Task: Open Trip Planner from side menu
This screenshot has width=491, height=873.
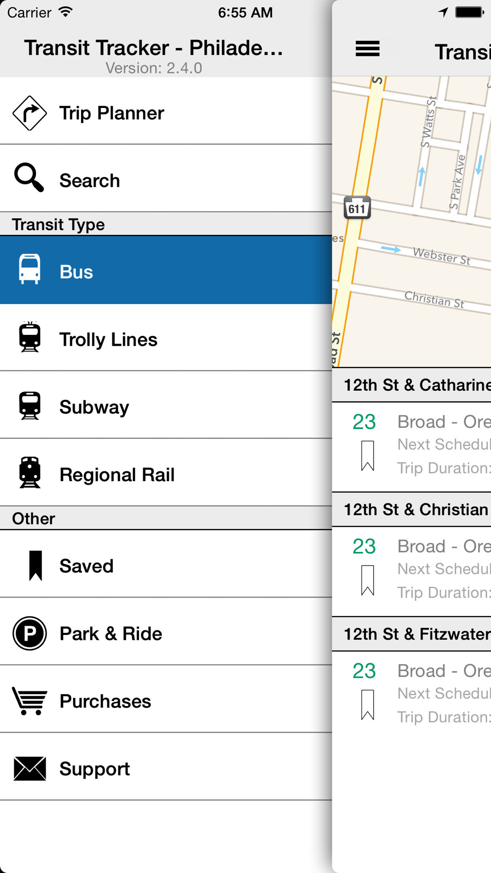Action: click(x=111, y=113)
